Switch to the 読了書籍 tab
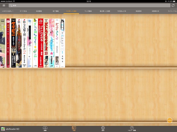 [x=56, y=11]
